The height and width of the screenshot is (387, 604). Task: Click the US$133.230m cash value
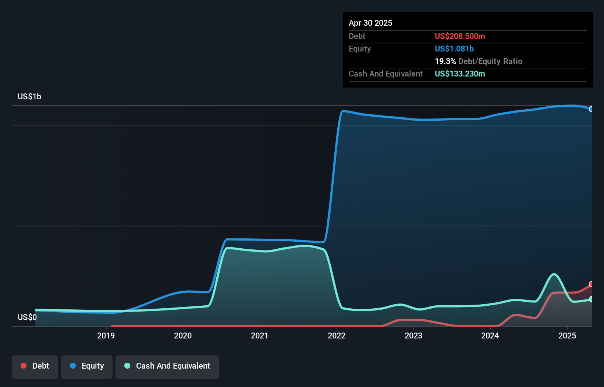point(460,74)
